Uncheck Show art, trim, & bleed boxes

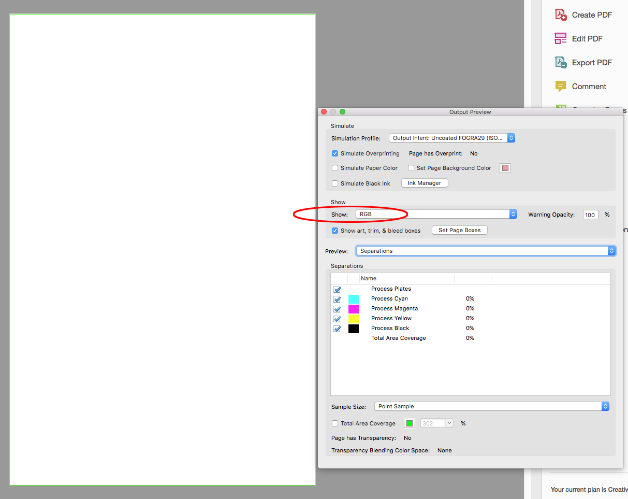(x=335, y=230)
